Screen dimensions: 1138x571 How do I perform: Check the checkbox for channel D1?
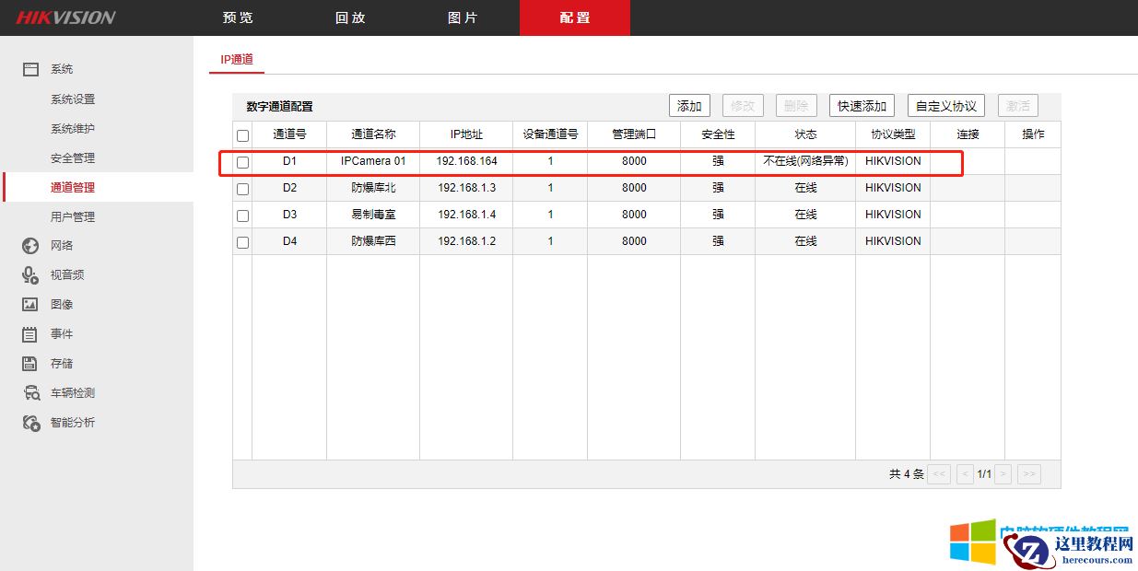pyautogui.click(x=241, y=160)
